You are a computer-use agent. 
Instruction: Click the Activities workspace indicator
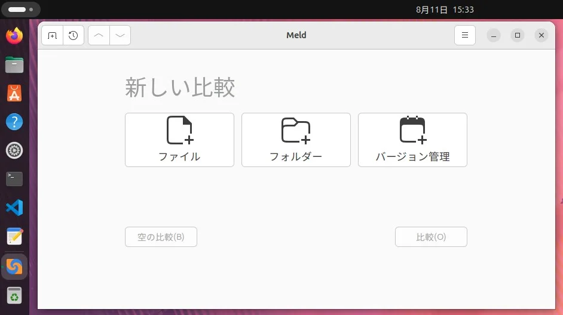21,10
